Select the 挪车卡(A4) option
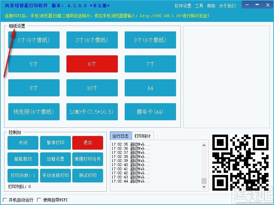This screenshot has width=274, height=205. click(150, 112)
